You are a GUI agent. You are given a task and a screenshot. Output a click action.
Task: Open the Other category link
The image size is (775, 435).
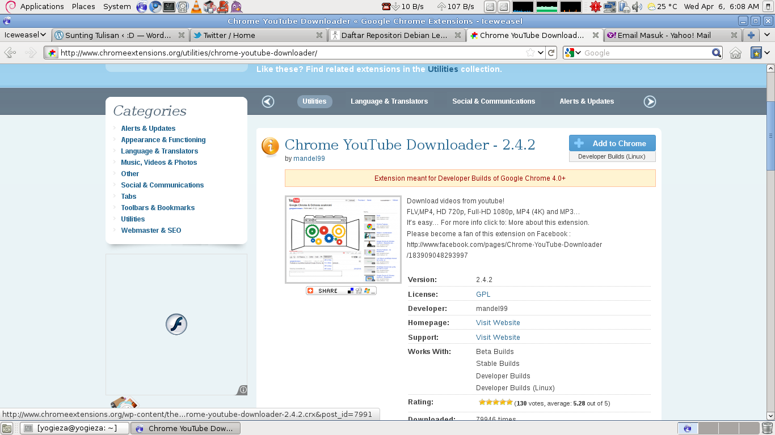click(130, 174)
